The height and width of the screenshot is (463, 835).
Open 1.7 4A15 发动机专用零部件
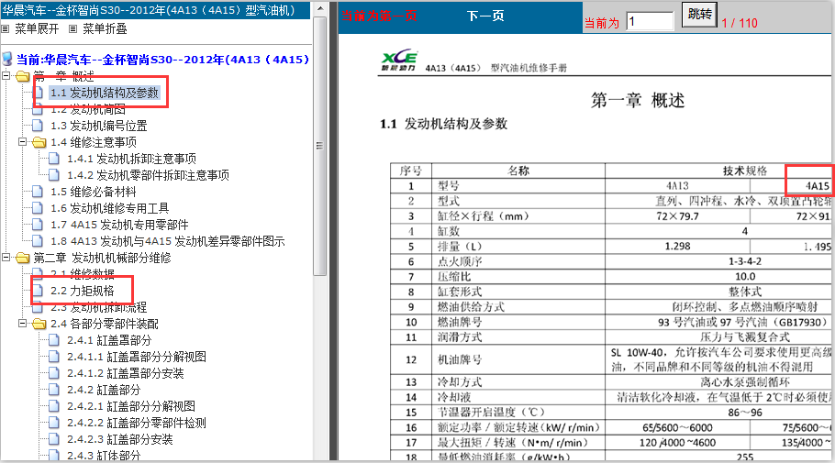(119, 226)
